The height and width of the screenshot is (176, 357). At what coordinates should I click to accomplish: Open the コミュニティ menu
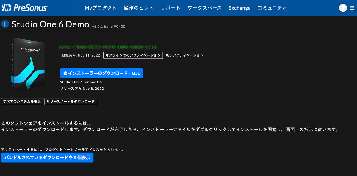coord(272,8)
